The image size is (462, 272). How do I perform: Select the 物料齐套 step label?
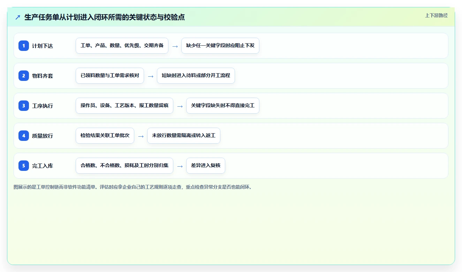click(43, 76)
